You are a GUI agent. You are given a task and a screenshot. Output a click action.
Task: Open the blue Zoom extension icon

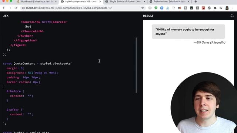[x=162, y=8]
